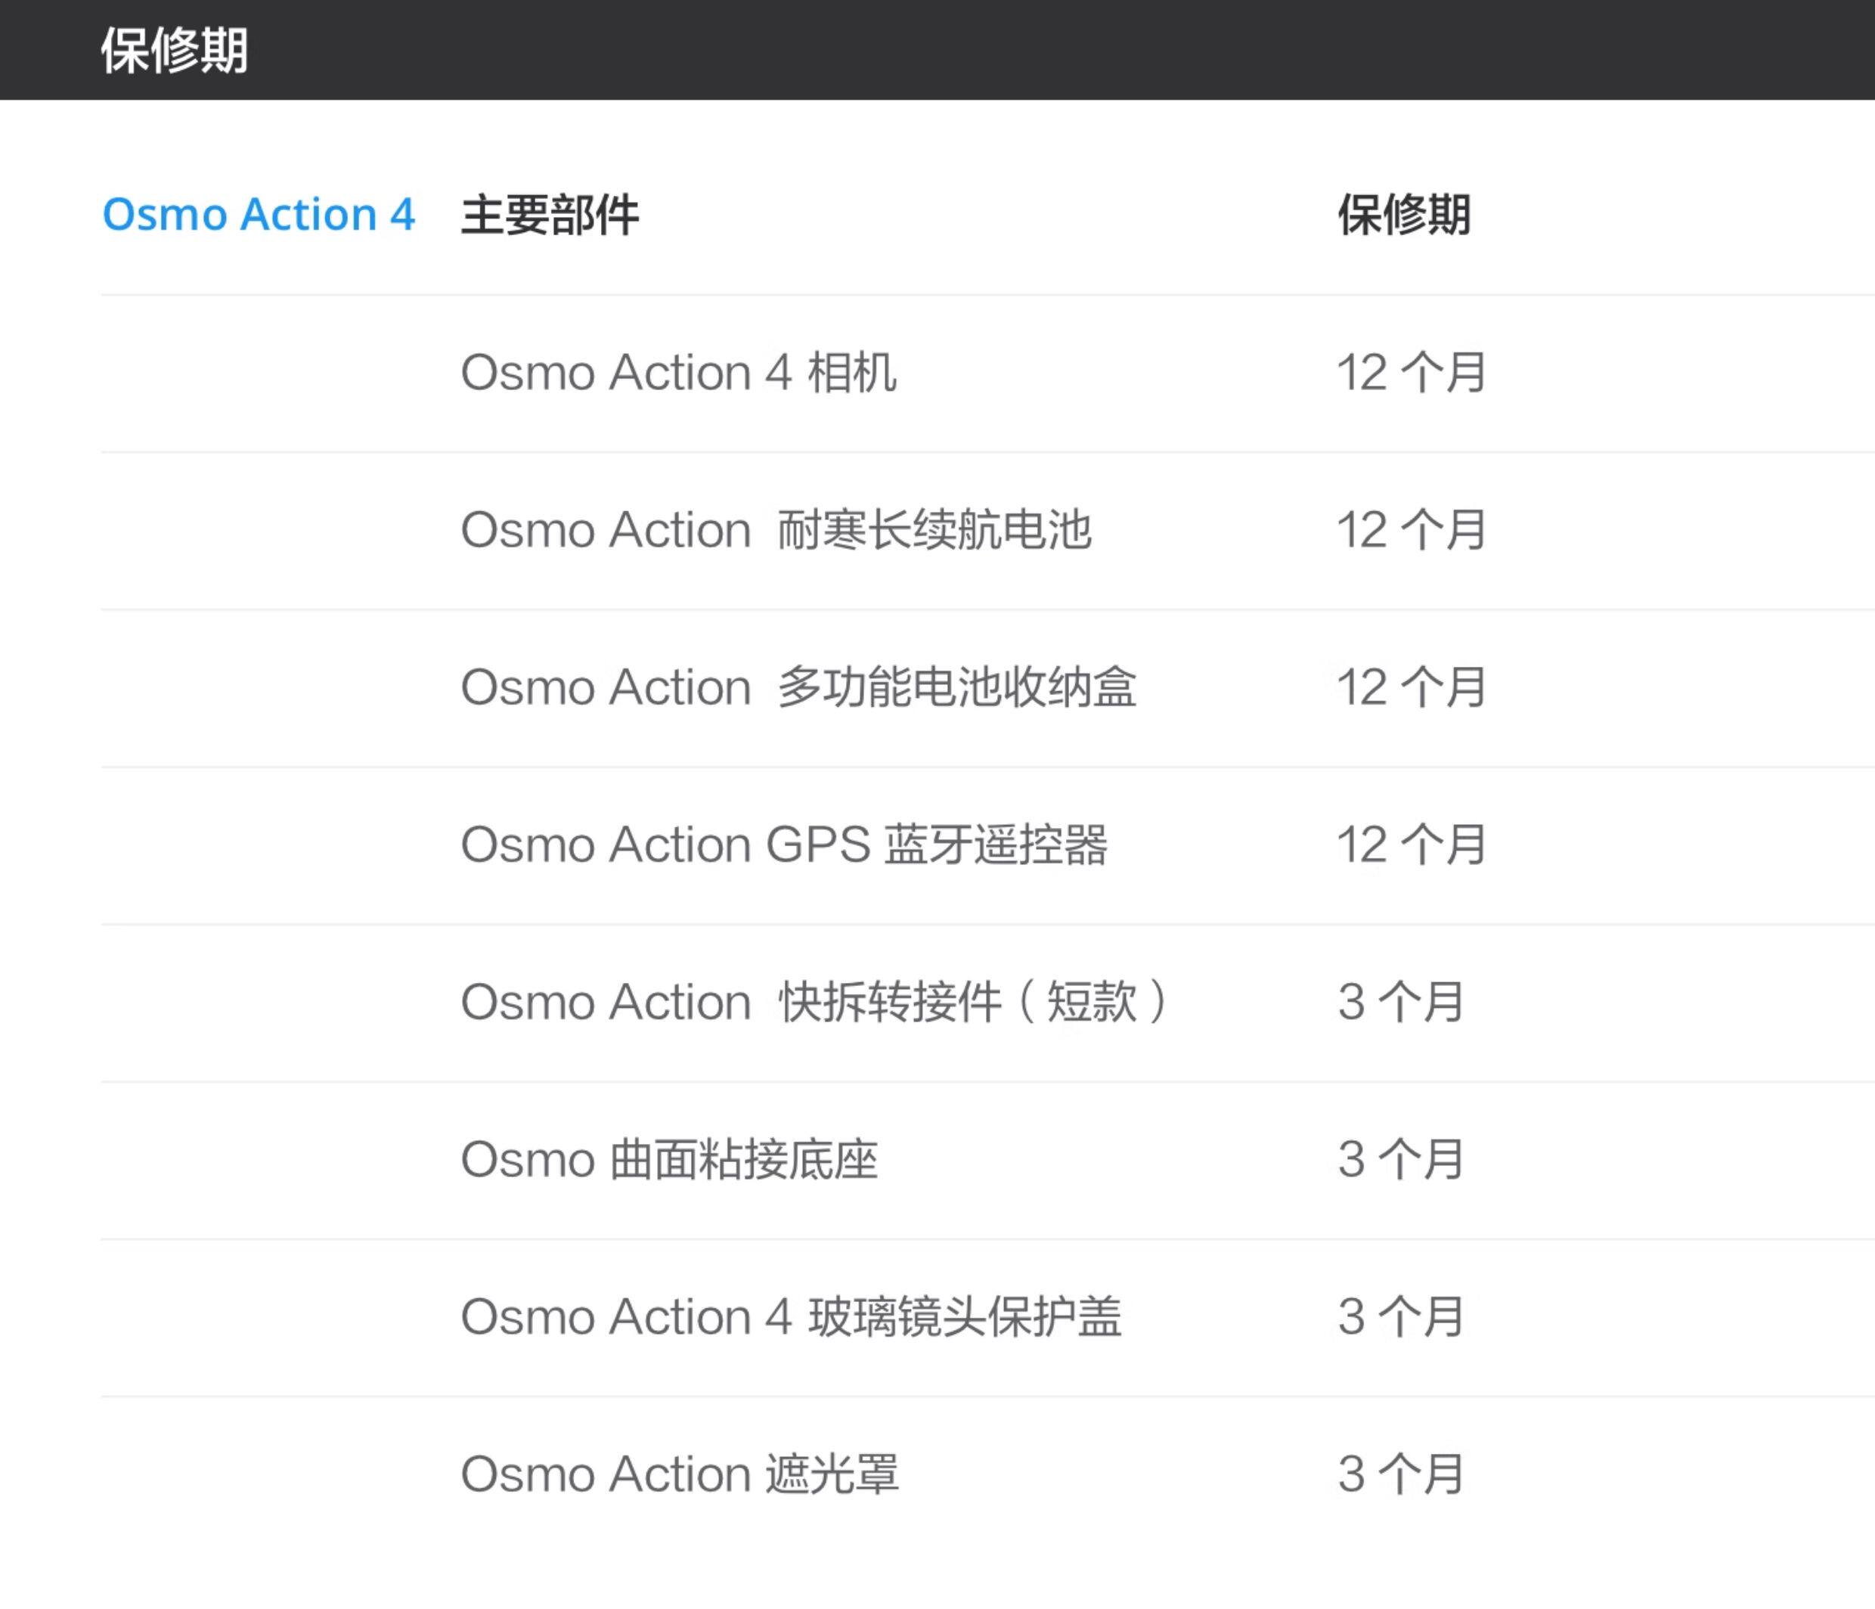Click the 保修期 page header title
1875x1609 pixels.
pos(174,50)
